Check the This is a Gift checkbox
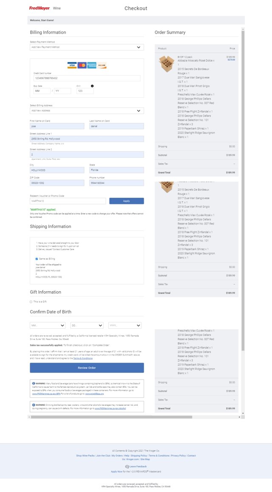Screen dimensions: 272x492 [31, 302]
